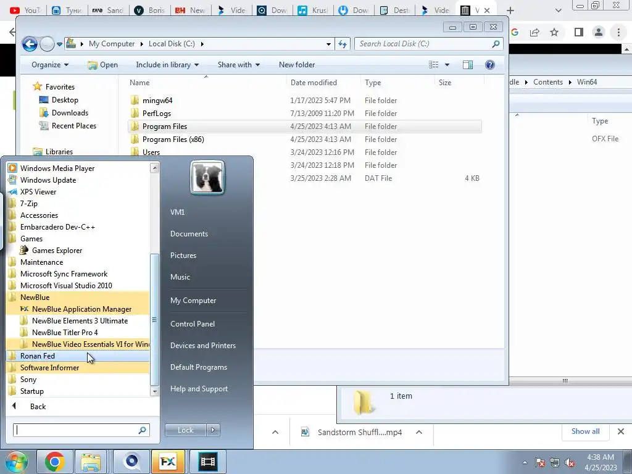
Task: Open the Include in library dropdown
Action: pos(167,65)
